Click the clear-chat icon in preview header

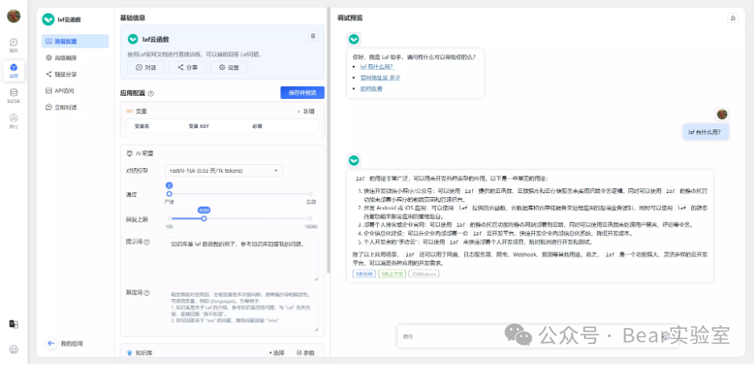pyautogui.click(x=732, y=18)
